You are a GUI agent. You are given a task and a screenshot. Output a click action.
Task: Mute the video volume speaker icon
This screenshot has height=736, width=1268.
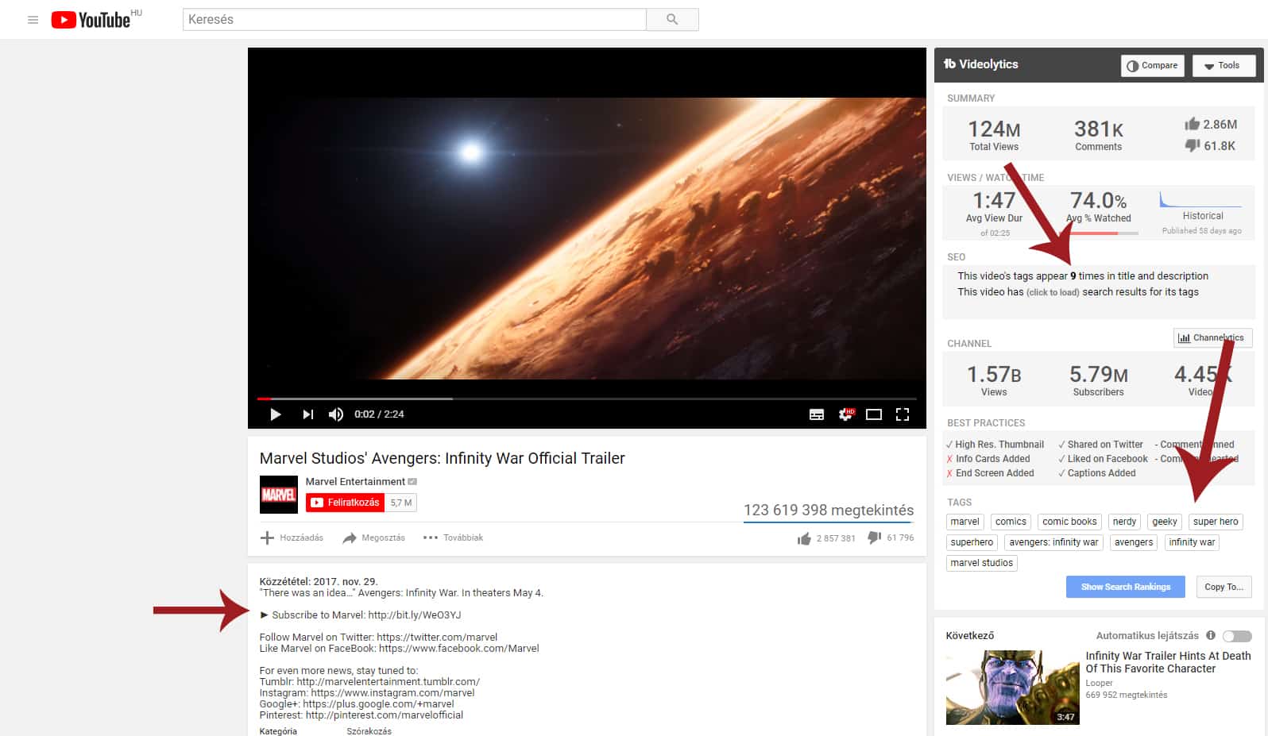[336, 414]
